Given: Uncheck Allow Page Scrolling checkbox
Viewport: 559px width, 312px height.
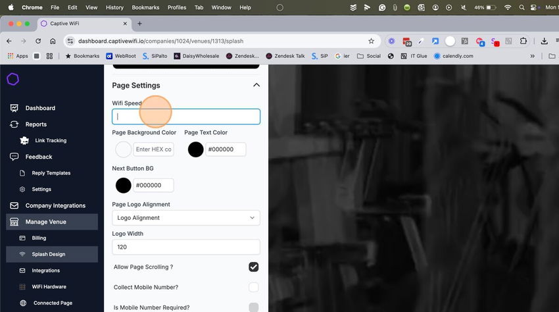Looking at the screenshot, I should (253, 267).
